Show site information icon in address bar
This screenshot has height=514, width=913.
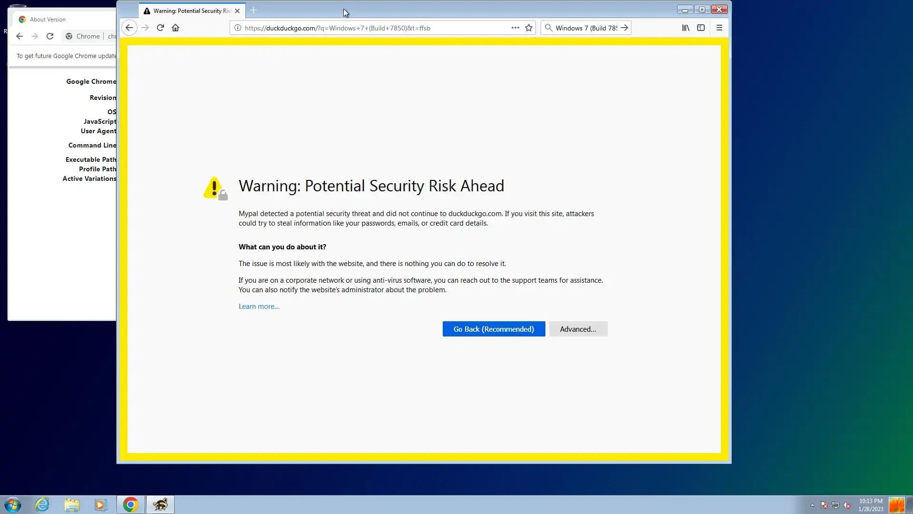click(x=238, y=28)
